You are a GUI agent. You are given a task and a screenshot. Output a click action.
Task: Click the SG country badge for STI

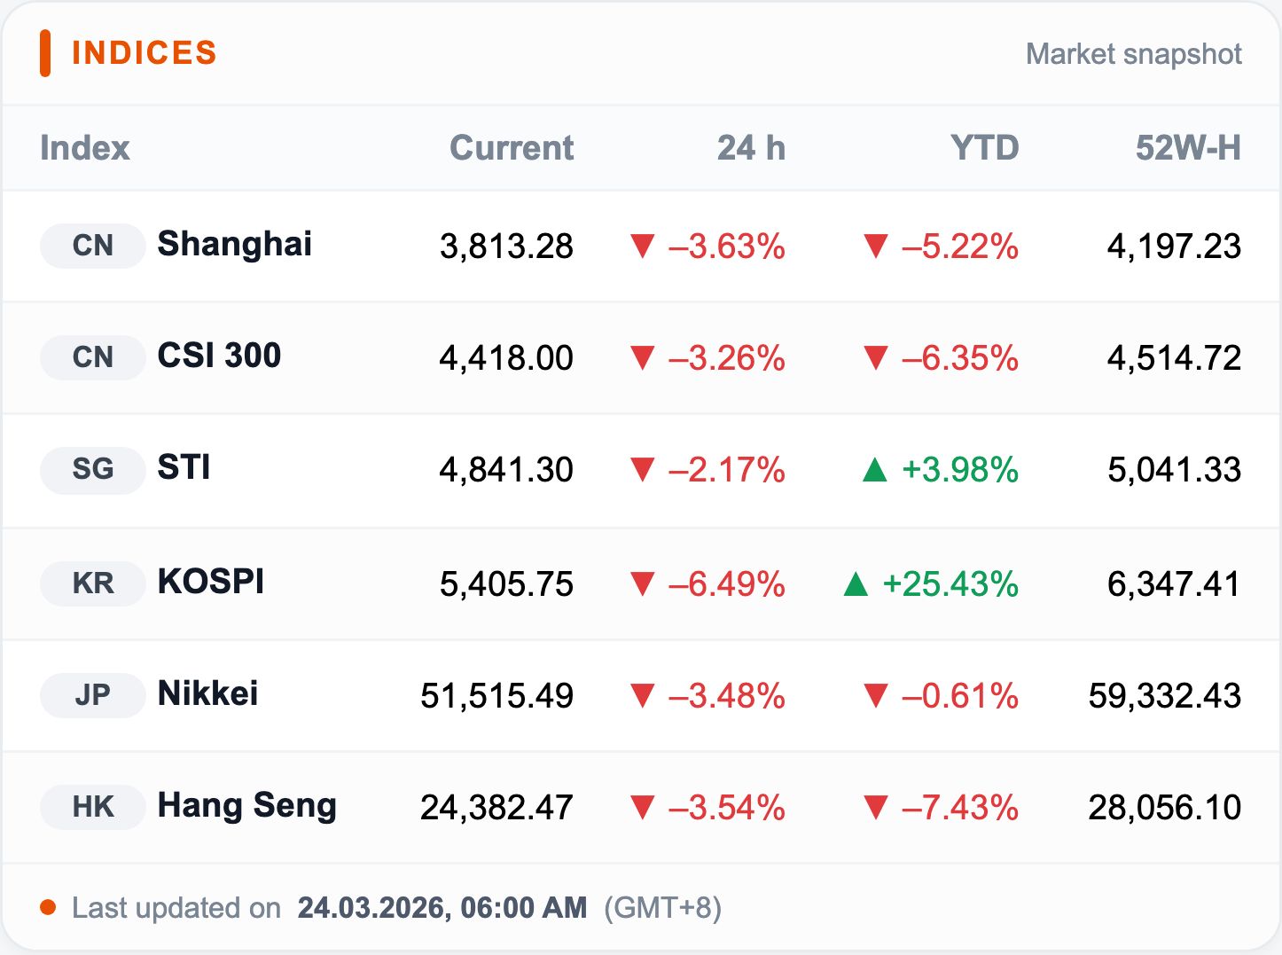[x=92, y=469]
